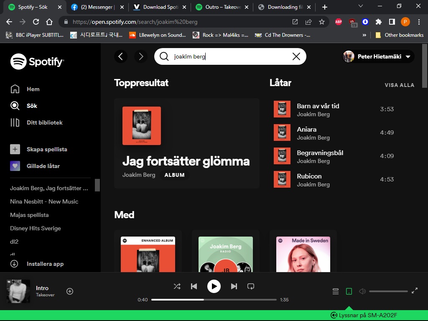Open Other bookmarks folder
The width and height of the screenshot is (428, 321).
(x=400, y=35)
